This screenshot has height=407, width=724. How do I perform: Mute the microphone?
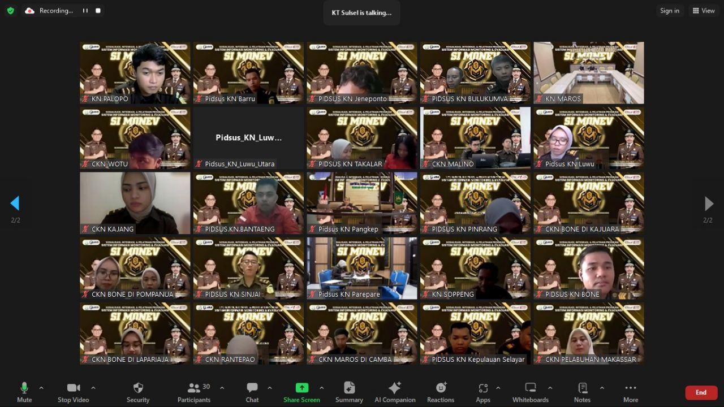pyautogui.click(x=24, y=392)
